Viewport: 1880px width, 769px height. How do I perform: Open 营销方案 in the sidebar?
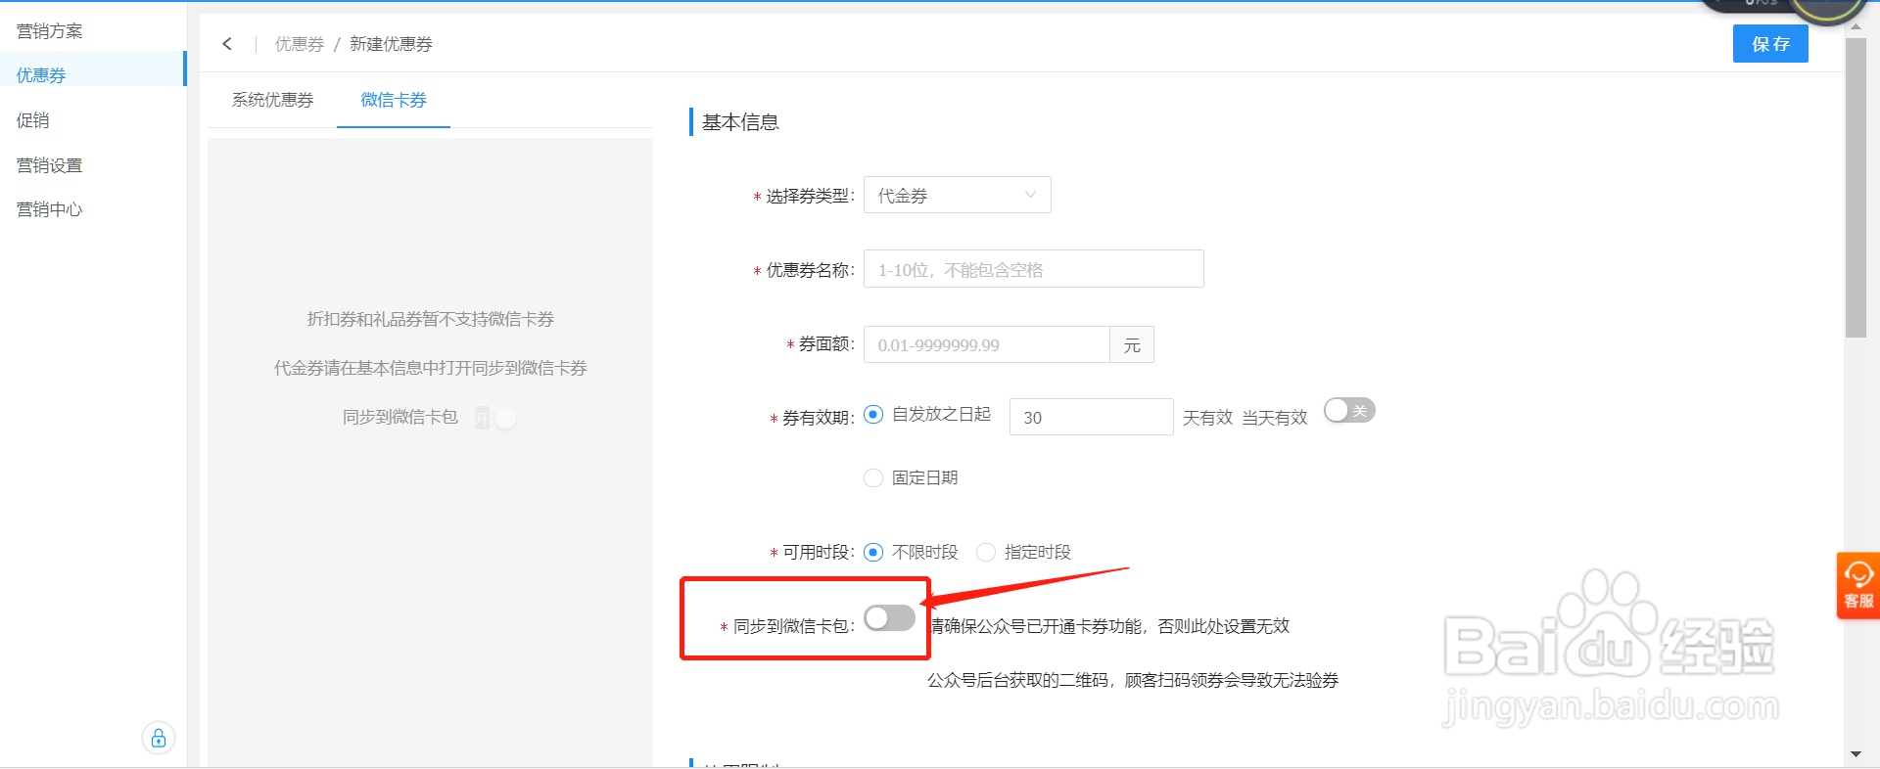(50, 31)
